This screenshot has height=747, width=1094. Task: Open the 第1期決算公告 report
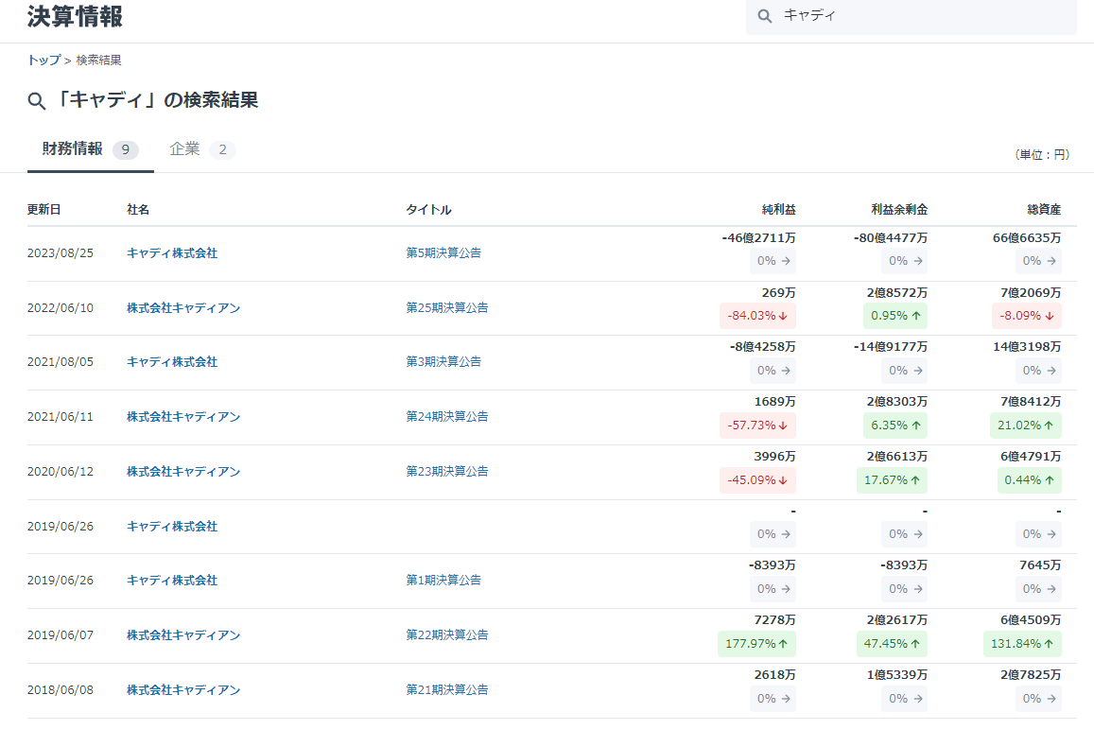coord(443,581)
